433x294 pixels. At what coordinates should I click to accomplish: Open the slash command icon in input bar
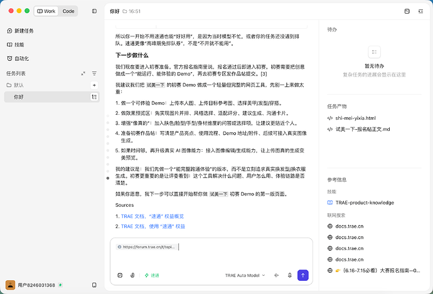pos(120,275)
